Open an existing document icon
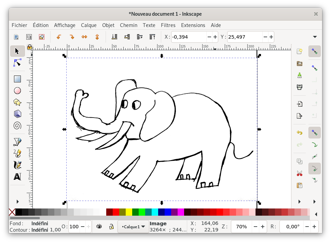This screenshot has width=331, height=243. tap(300, 63)
